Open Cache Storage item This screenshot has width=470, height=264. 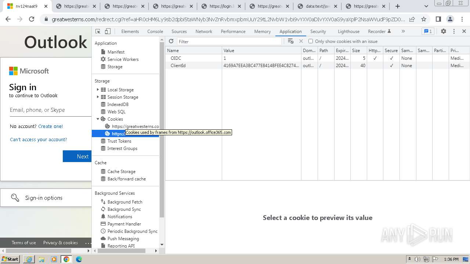click(x=121, y=172)
